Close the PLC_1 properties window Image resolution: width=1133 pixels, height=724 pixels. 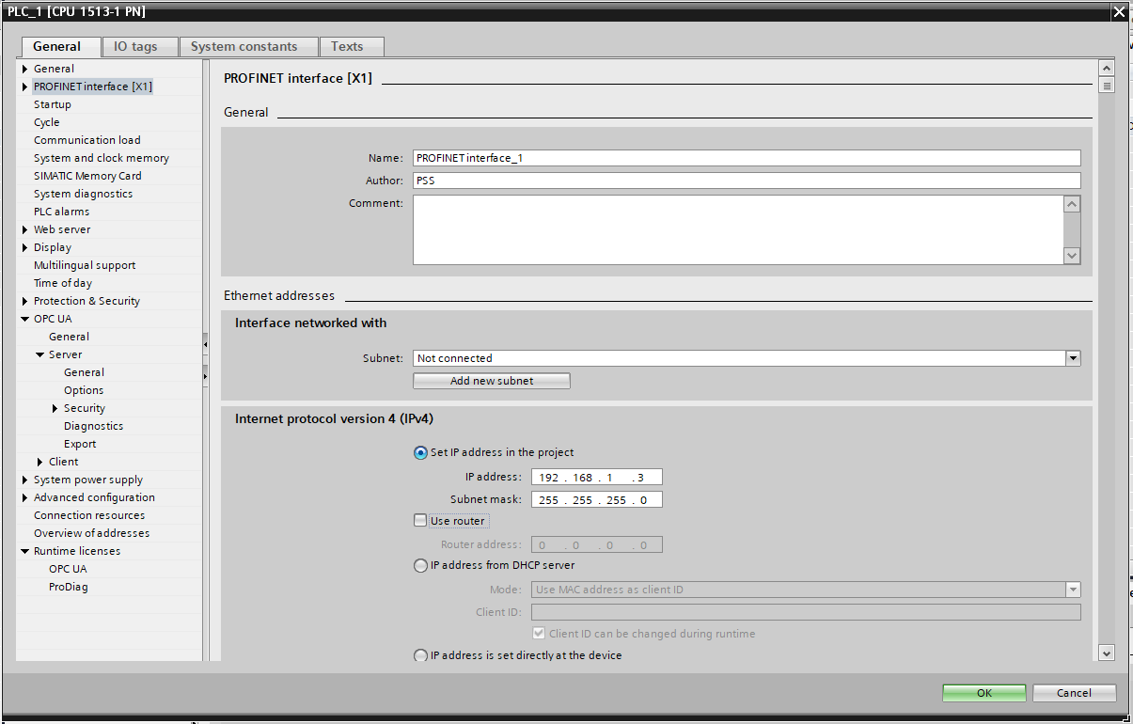(1118, 11)
